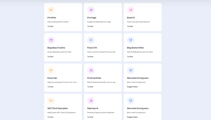Click the Rephrase AI card title
The height and width of the screenshot is (120, 211).
[93, 108]
